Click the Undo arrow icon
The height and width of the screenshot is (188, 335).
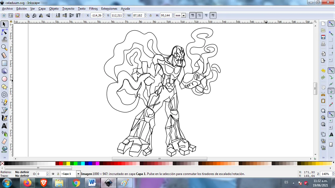click(323, 71)
